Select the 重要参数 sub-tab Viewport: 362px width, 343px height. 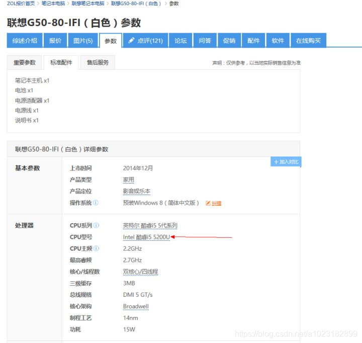click(x=25, y=62)
